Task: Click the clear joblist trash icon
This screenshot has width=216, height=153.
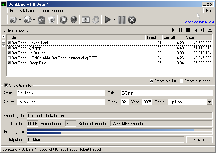Action: point(51,20)
